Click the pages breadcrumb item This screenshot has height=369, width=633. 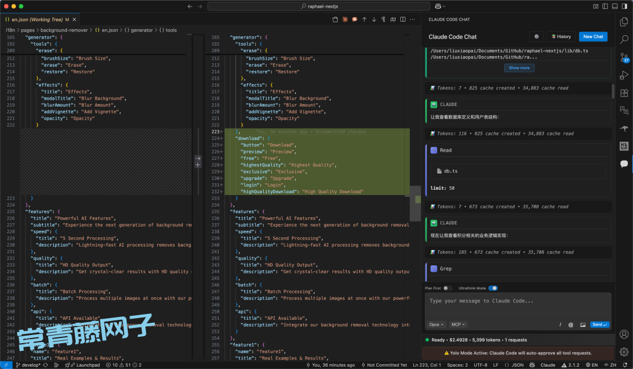[x=28, y=30]
